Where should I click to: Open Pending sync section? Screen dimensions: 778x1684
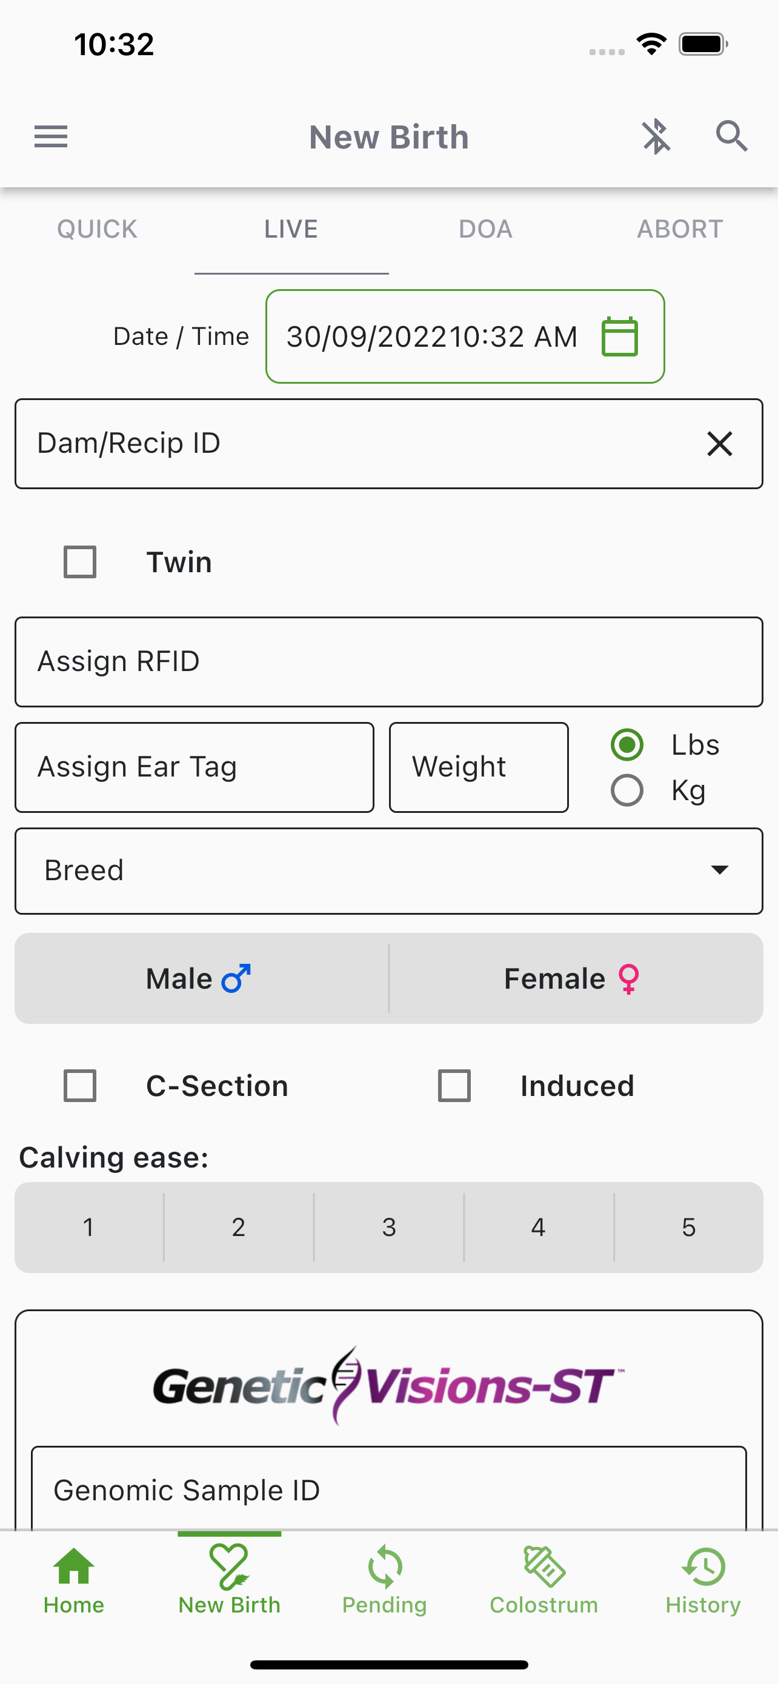(385, 1582)
